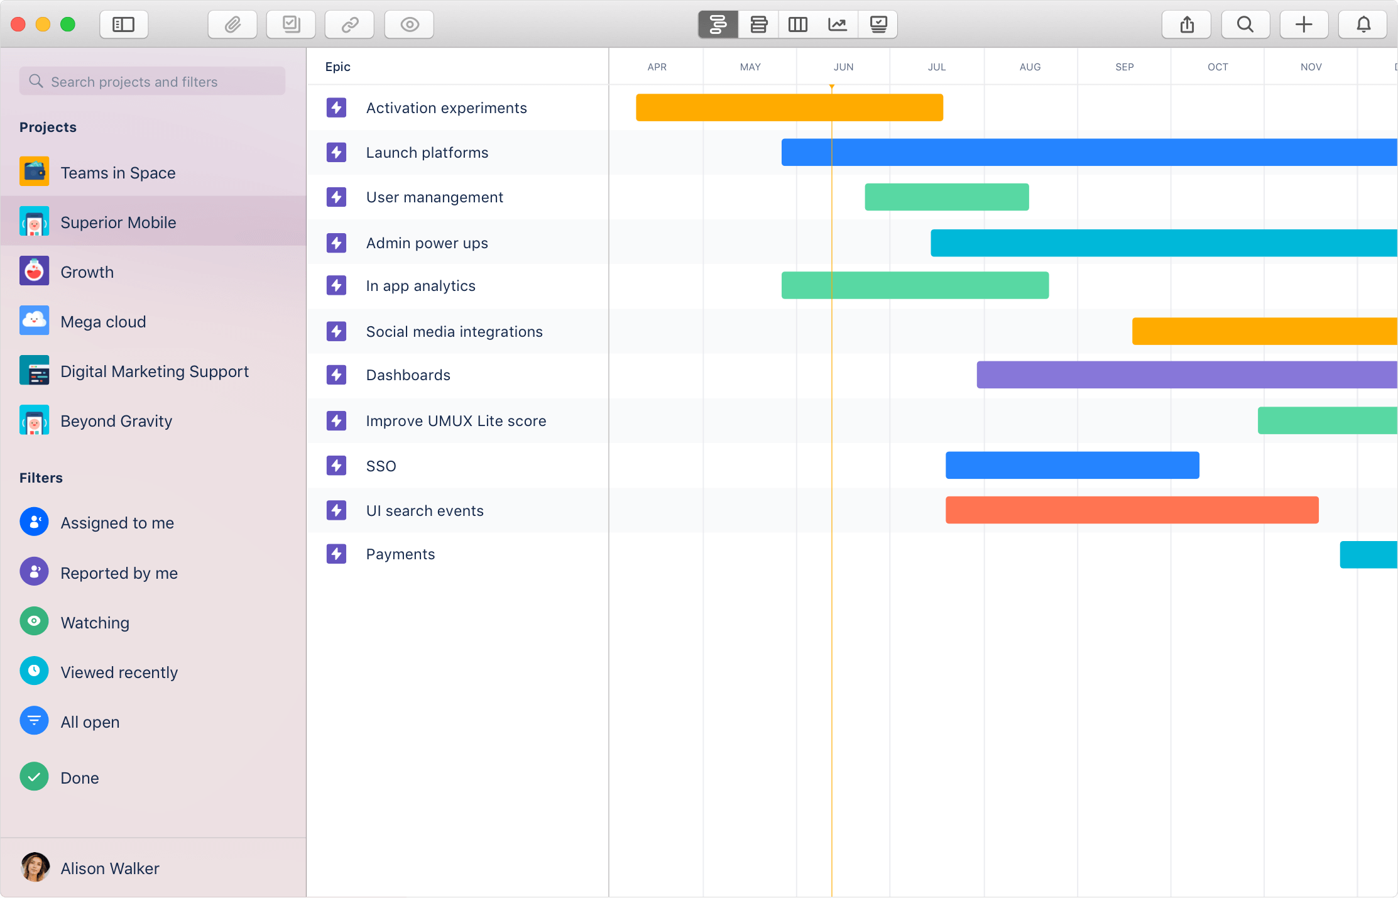Click the paperclip attachment icon
The width and height of the screenshot is (1398, 898).
(232, 25)
